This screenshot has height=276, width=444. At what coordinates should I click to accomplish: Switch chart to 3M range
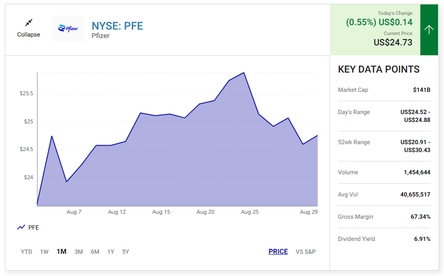78,252
